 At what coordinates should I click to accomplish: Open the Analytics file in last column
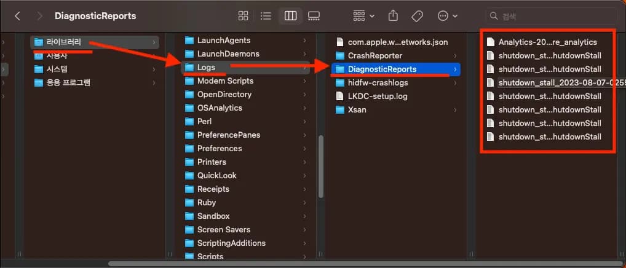547,42
